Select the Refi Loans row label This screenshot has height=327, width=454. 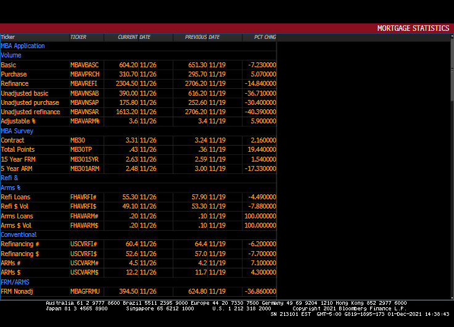[x=15, y=197]
